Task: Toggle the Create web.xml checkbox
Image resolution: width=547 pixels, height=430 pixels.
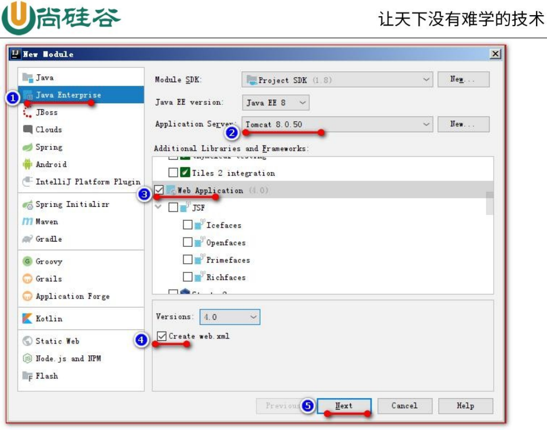Action: (161, 336)
